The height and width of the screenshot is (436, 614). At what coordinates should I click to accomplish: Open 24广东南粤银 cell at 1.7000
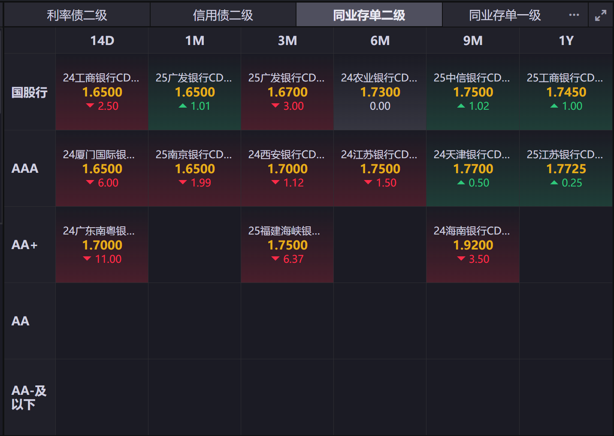(x=102, y=245)
